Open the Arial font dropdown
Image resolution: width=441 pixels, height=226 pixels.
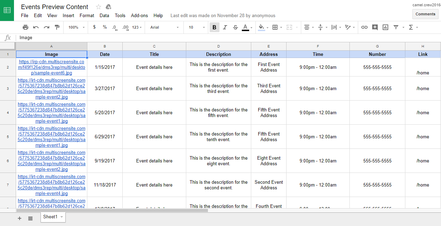(x=164, y=27)
